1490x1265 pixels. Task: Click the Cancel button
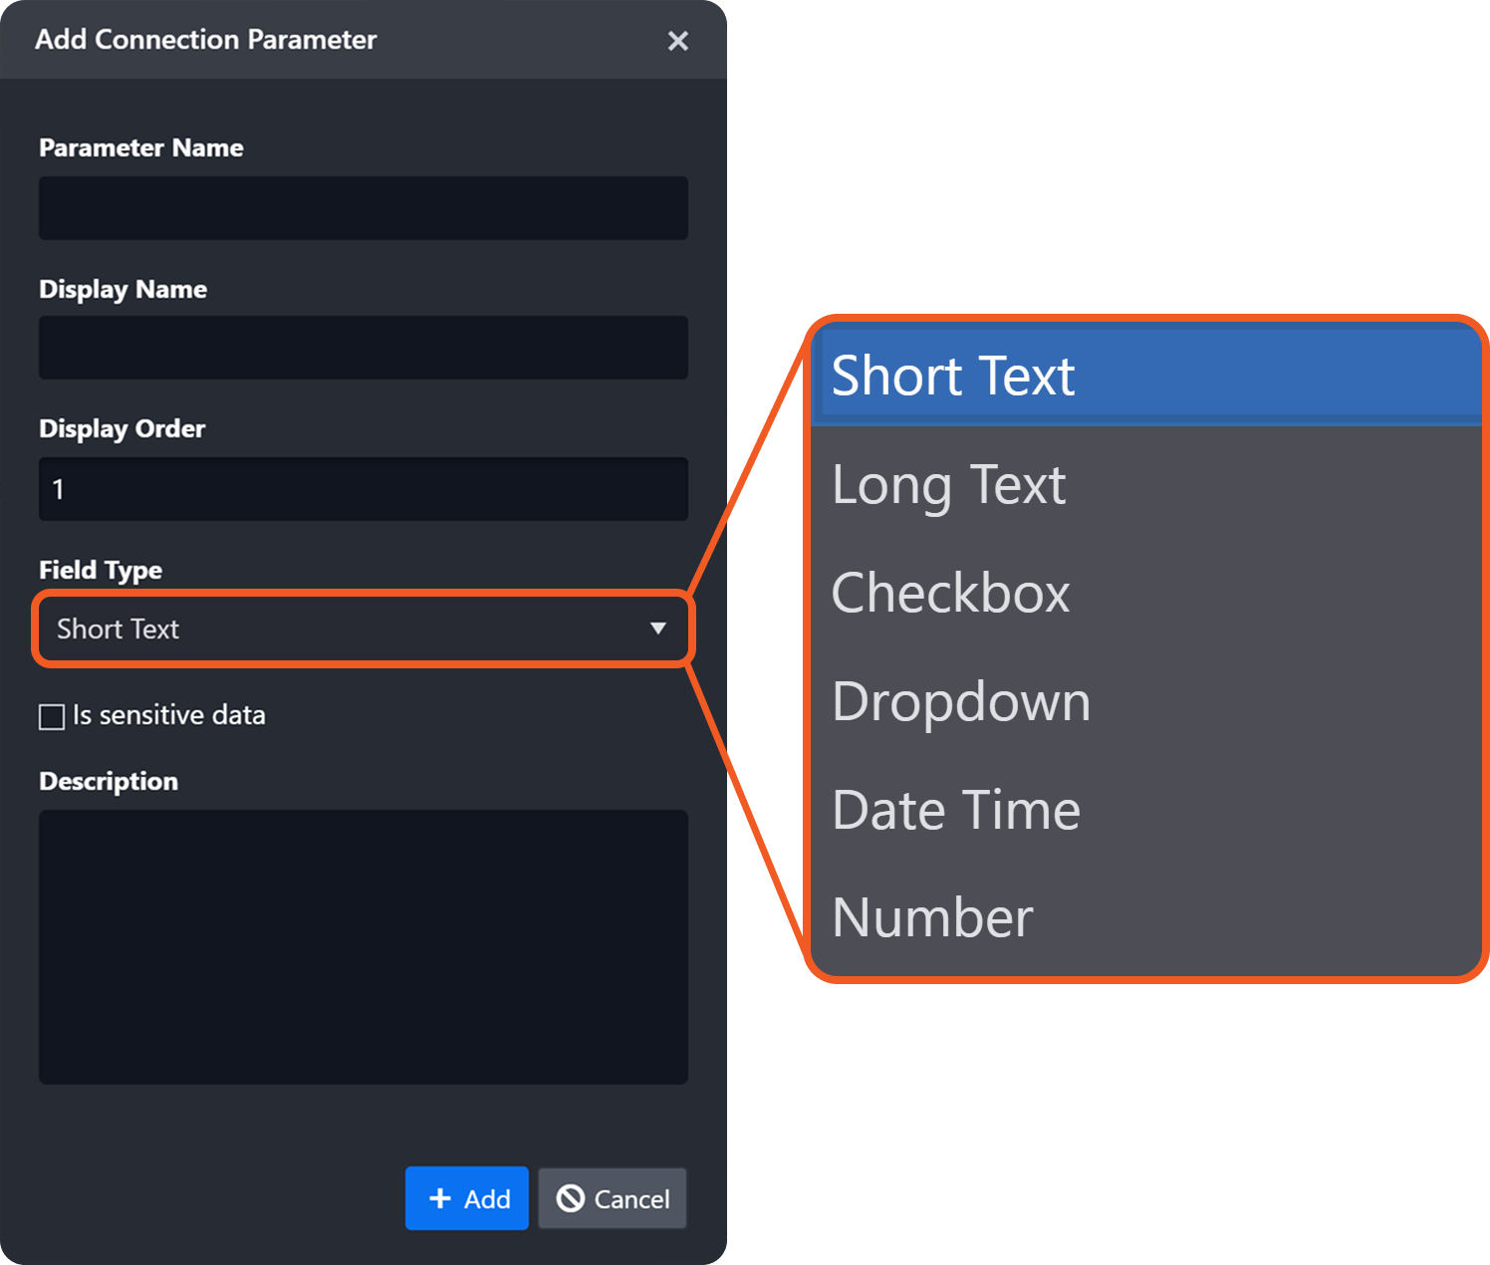613,1198
